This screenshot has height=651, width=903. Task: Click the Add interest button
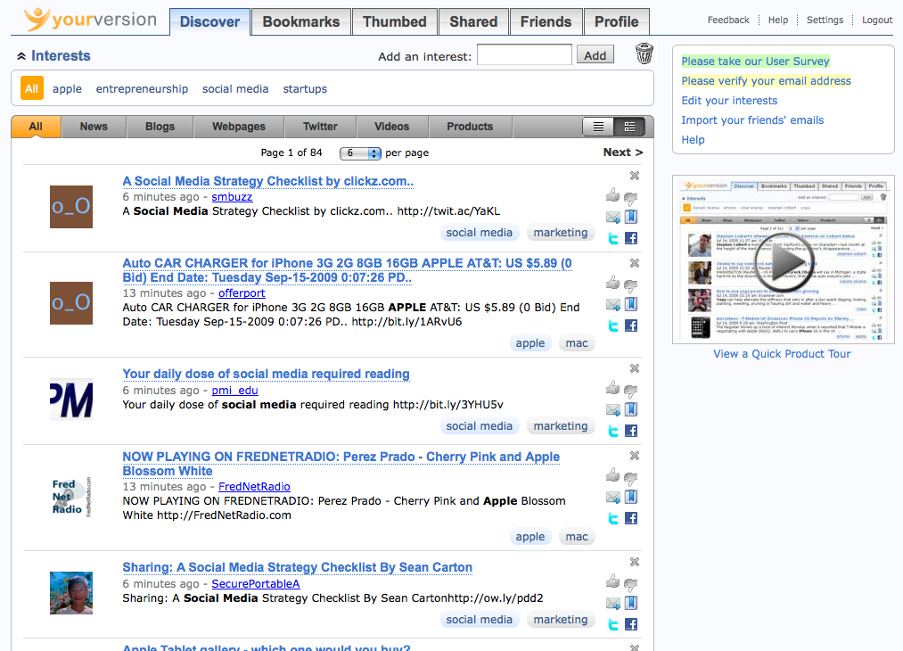(x=595, y=55)
